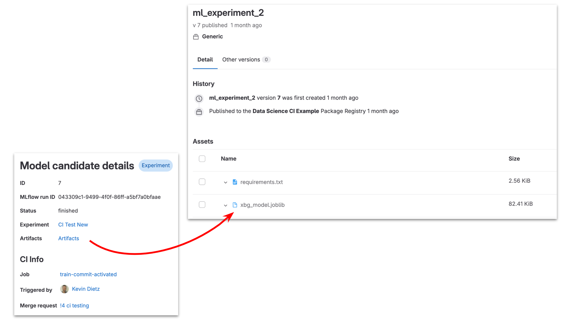Check the requirements.txt checkbox

coord(202,182)
